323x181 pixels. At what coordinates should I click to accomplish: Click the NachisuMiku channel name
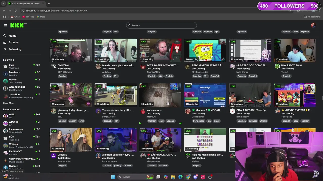click(x=153, y=72)
